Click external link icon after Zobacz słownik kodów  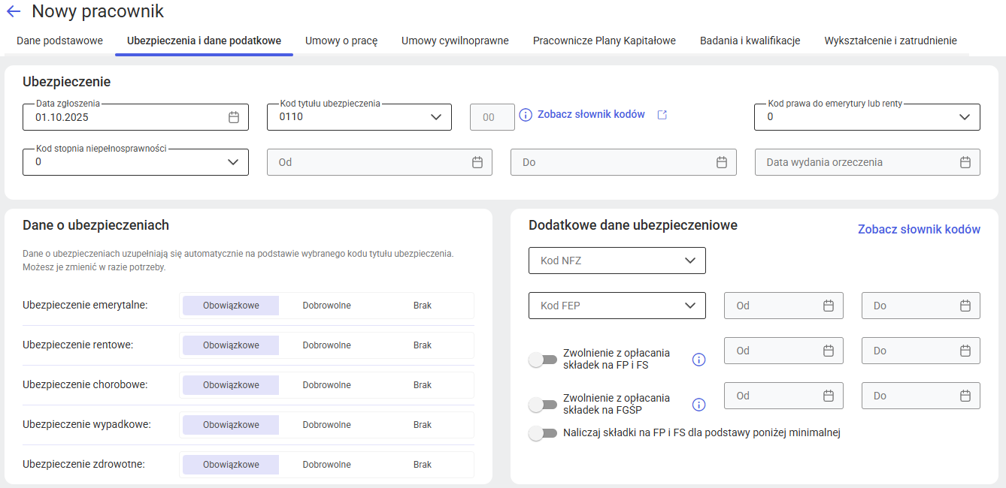tap(662, 115)
